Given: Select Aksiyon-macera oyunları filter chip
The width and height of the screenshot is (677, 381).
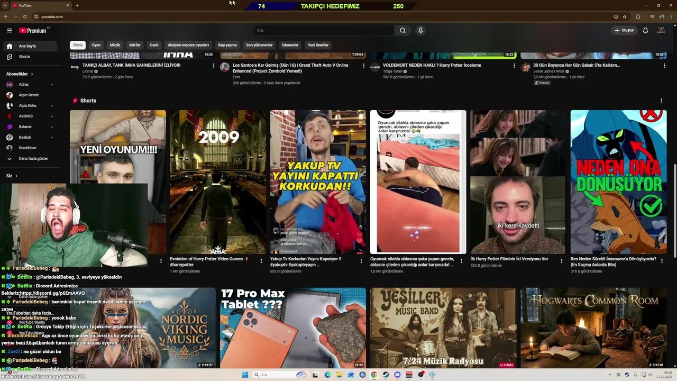Looking at the screenshot, I should click(188, 45).
